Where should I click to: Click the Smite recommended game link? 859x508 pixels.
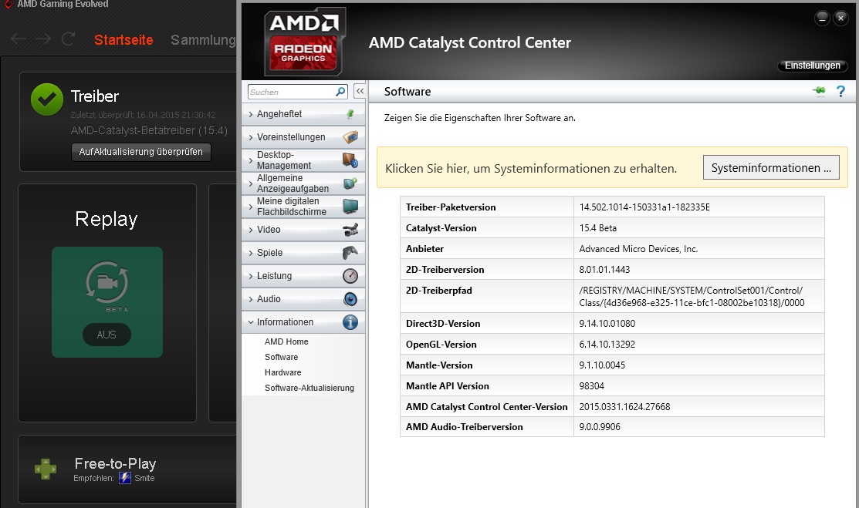[144, 478]
